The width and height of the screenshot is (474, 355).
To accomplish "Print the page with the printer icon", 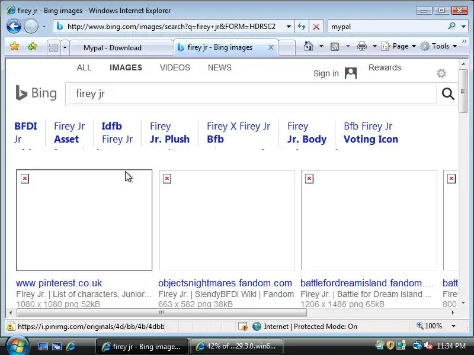I will tap(362, 46).
